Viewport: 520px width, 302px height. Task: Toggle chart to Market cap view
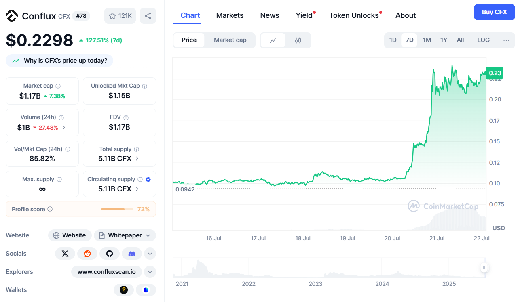coord(230,40)
